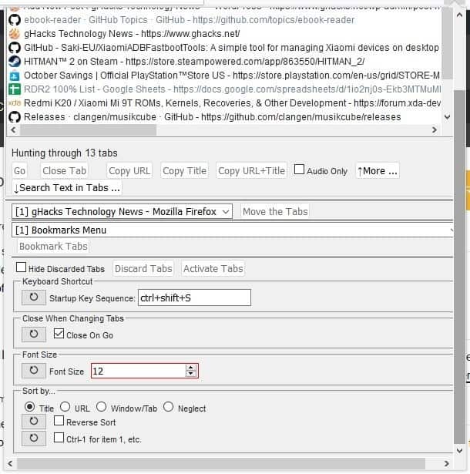Select the ebook-reader GitHub Topics entry
Image resolution: width=470 pixels, height=474 pixels.
[224, 20]
